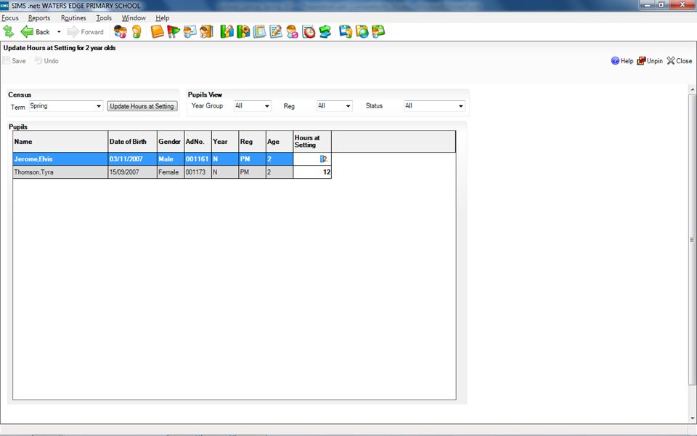The width and height of the screenshot is (697, 436).
Task: Open the stacked notepad pages icon
Action: tap(260, 31)
